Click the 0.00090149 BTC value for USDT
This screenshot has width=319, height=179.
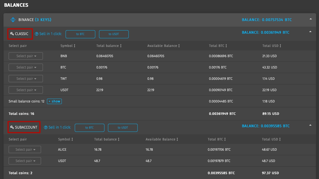(221, 90)
